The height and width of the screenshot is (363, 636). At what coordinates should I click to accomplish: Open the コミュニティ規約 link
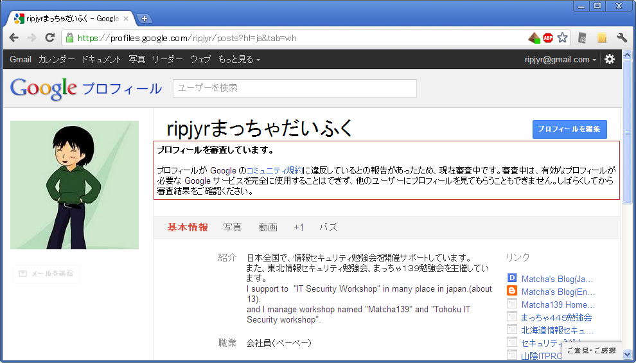274,171
